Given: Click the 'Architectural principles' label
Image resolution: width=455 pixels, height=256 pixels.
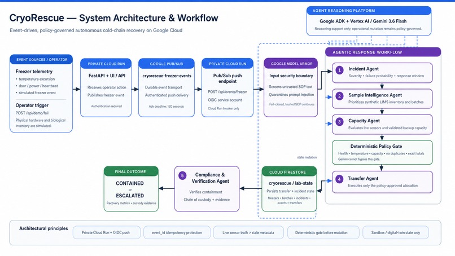Looking at the screenshot, I should (x=43, y=228).
